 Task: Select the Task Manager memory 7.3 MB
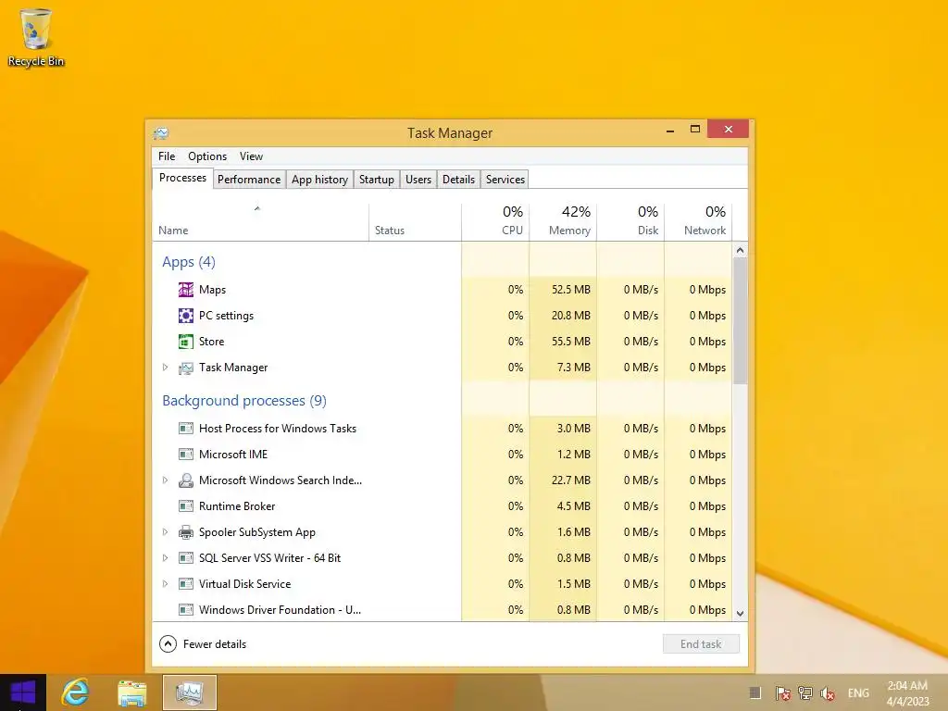click(x=574, y=368)
